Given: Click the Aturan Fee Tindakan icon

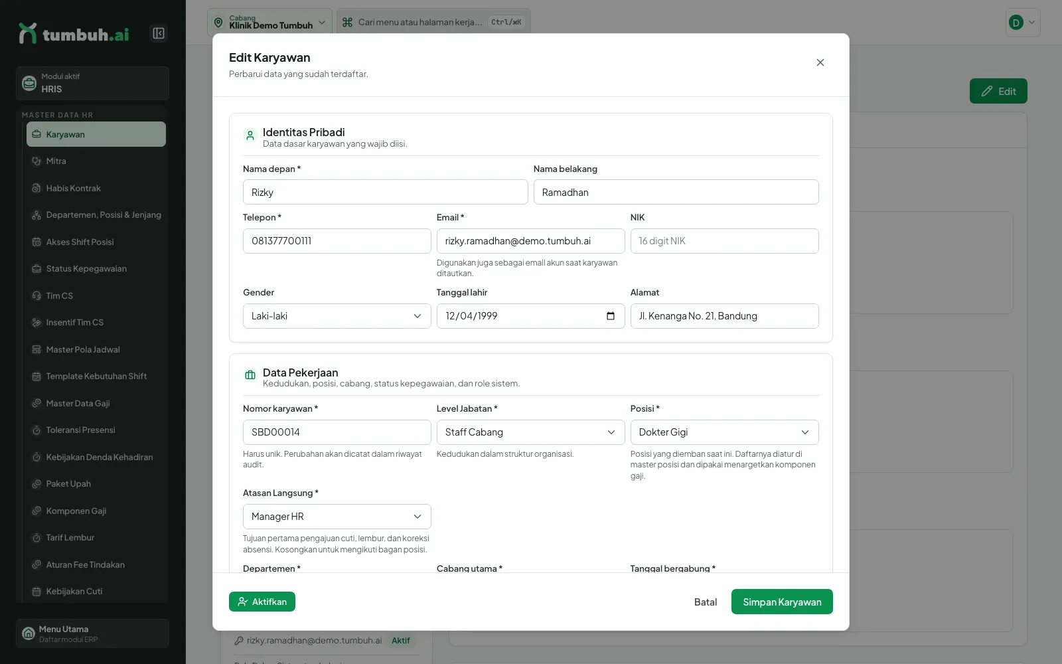Looking at the screenshot, I should 37,564.
